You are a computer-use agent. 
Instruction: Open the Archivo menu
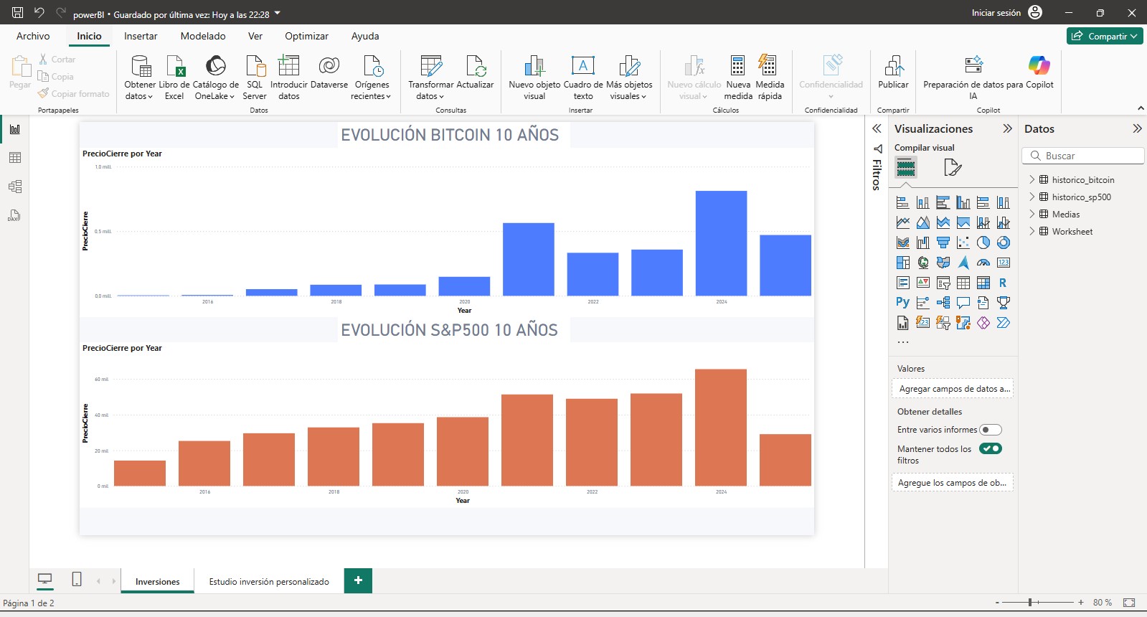click(x=33, y=36)
